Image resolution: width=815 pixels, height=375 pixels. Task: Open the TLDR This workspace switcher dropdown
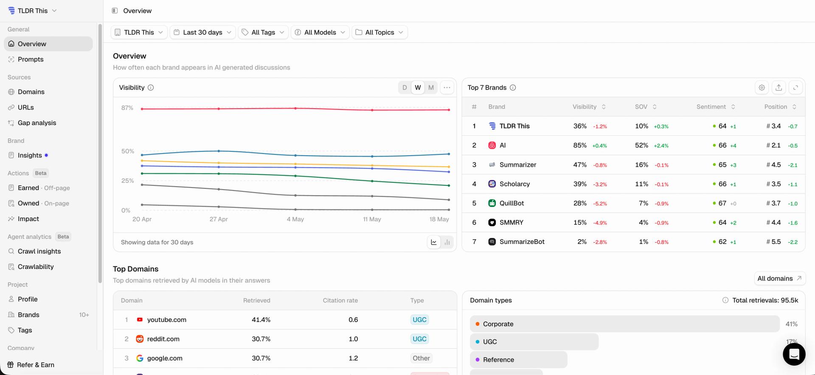pyautogui.click(x=32, y=11)
